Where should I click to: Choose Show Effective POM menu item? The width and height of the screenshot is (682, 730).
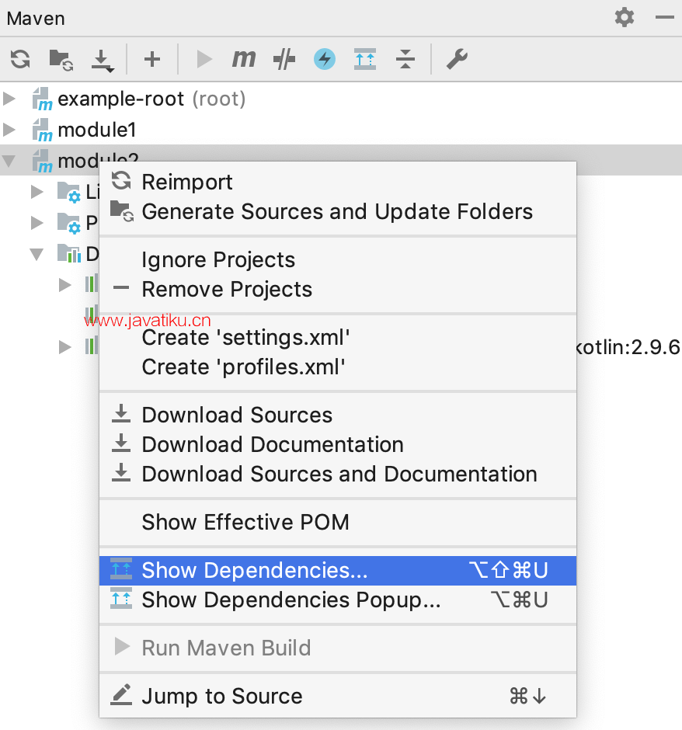tap(338, 522)
